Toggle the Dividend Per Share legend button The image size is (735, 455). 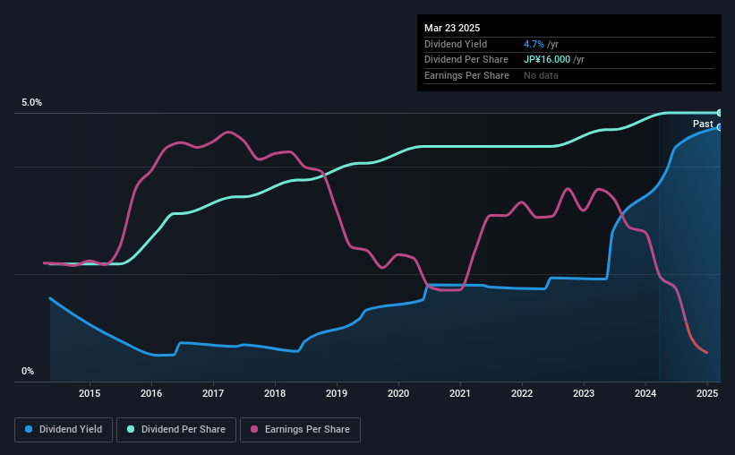[176, 430]
